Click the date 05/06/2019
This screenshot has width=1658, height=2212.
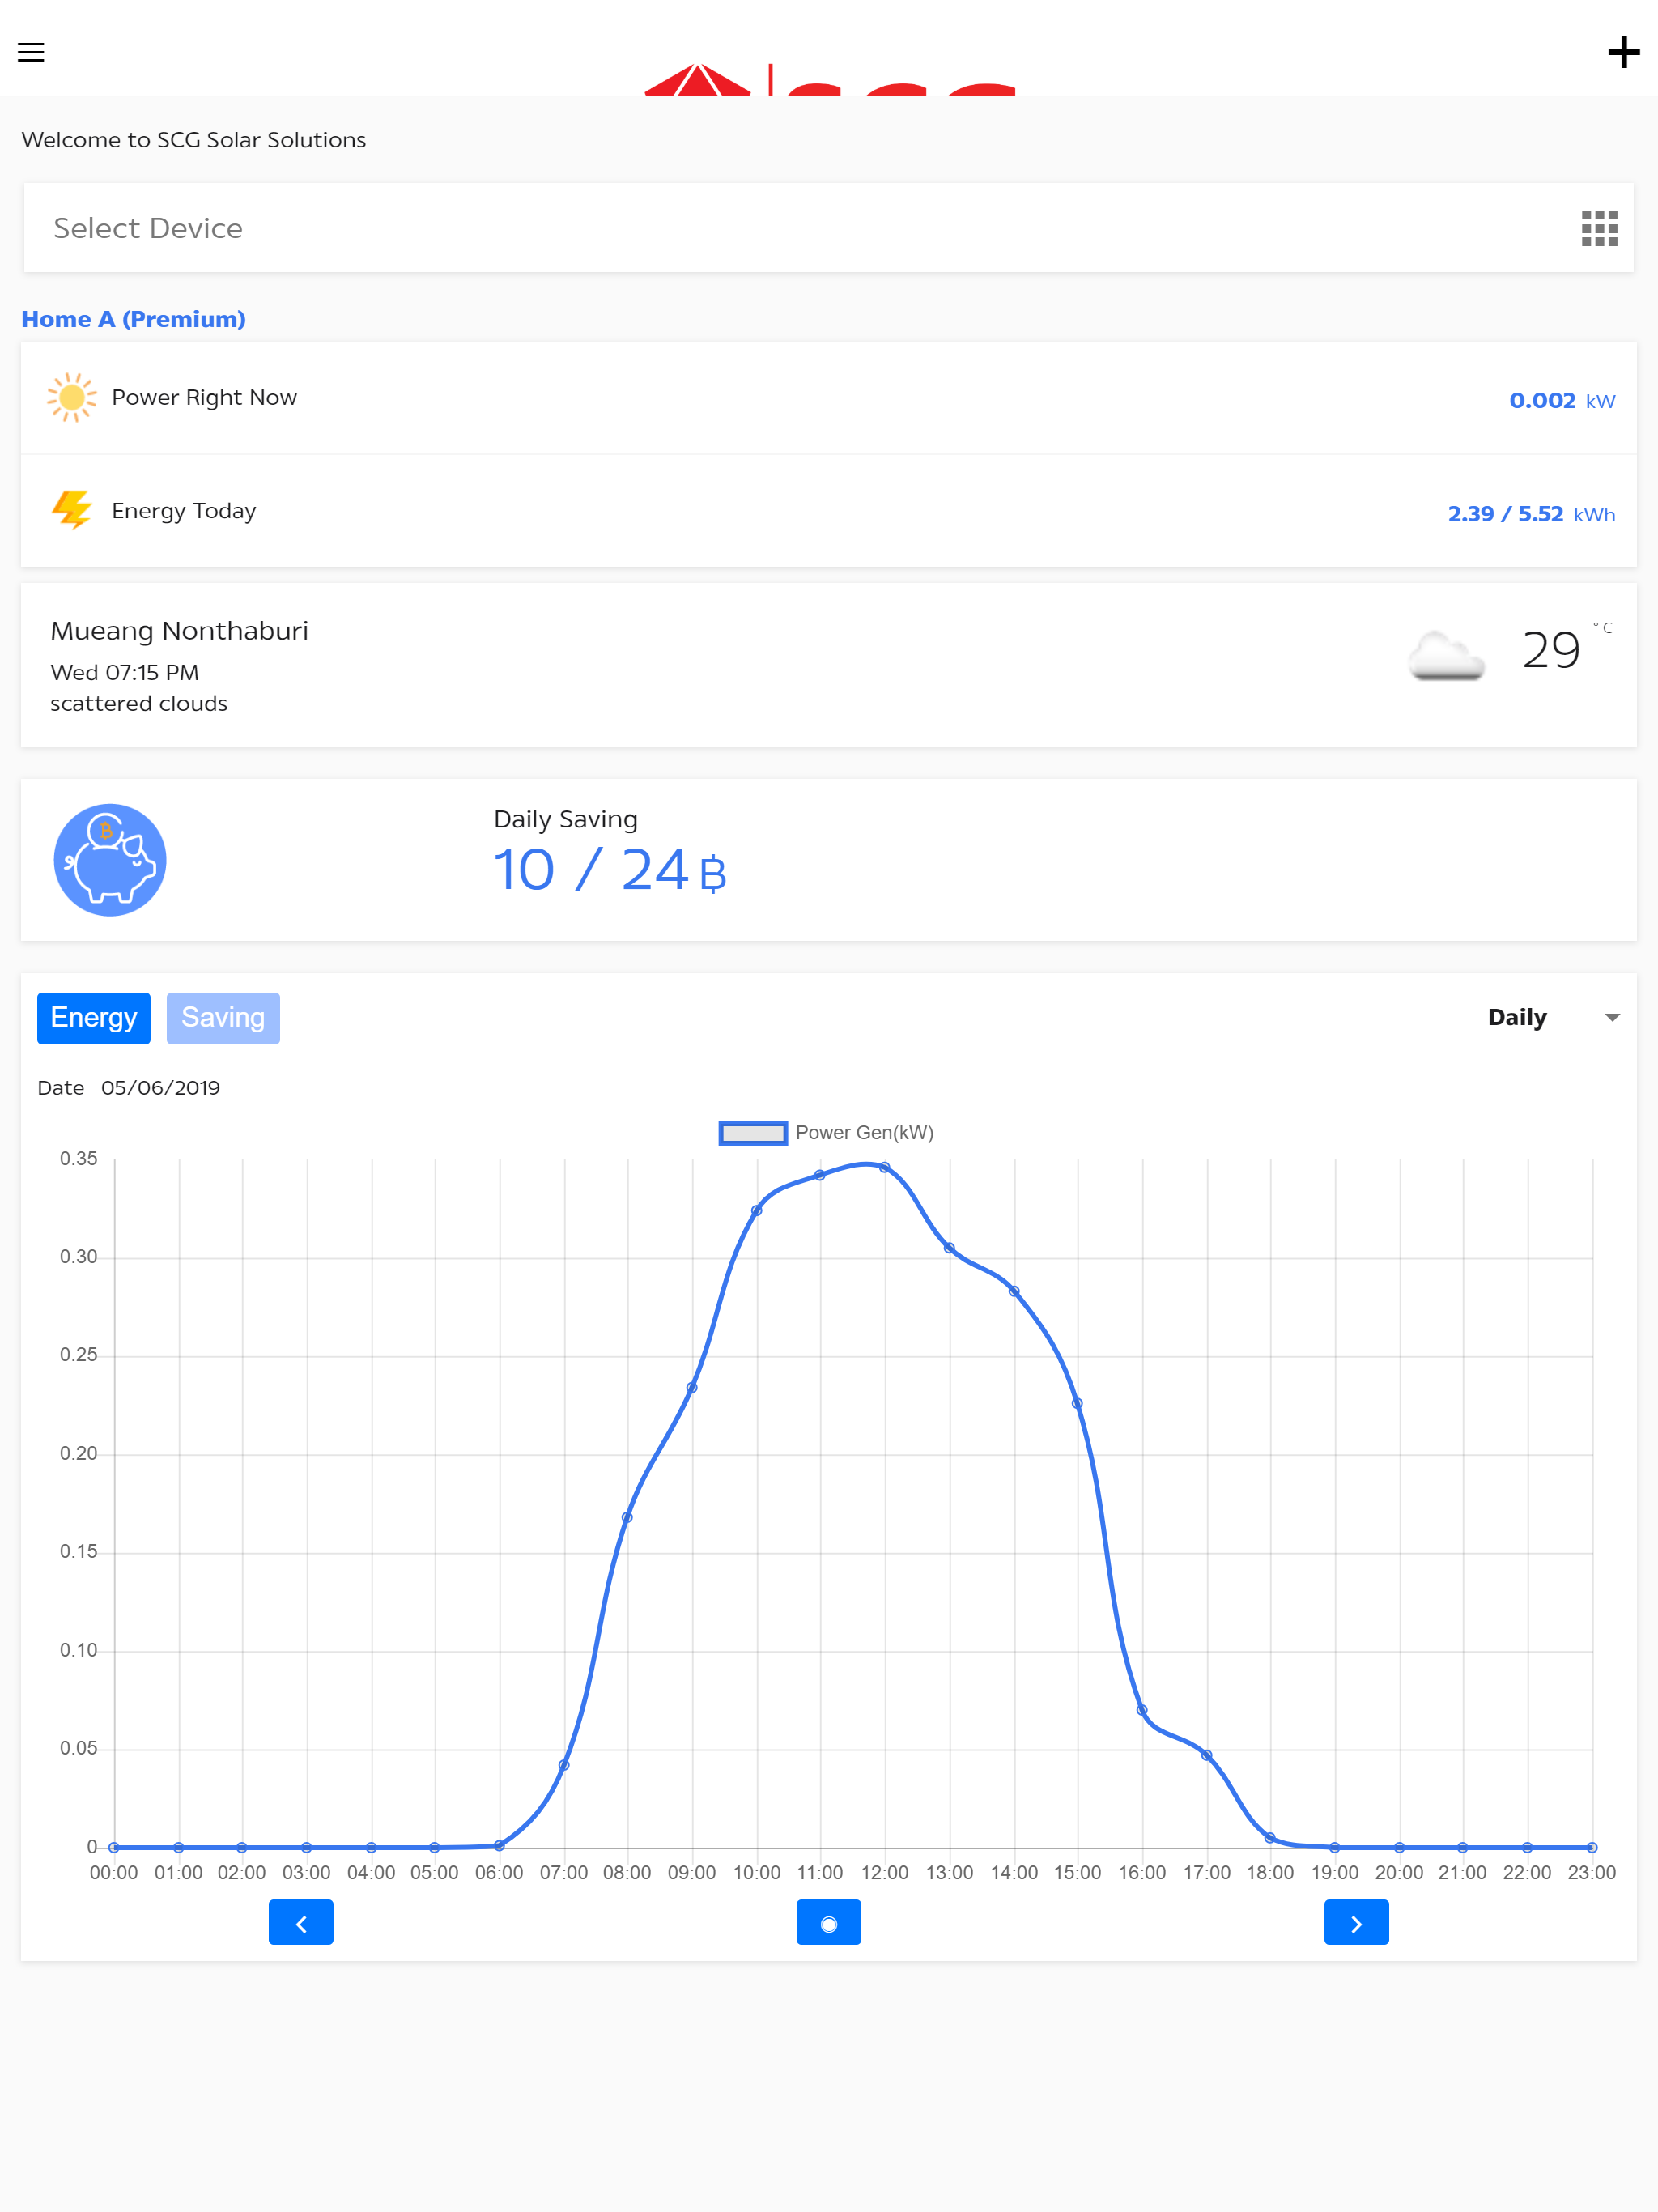coord(160,1088)
